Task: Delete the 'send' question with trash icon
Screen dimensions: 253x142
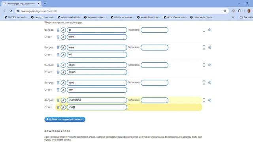Action: (58, 82)
